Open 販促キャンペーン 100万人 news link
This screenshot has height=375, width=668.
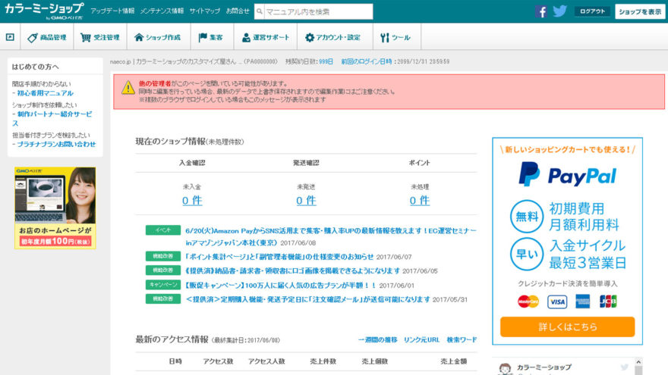click(x=281, y=286)
